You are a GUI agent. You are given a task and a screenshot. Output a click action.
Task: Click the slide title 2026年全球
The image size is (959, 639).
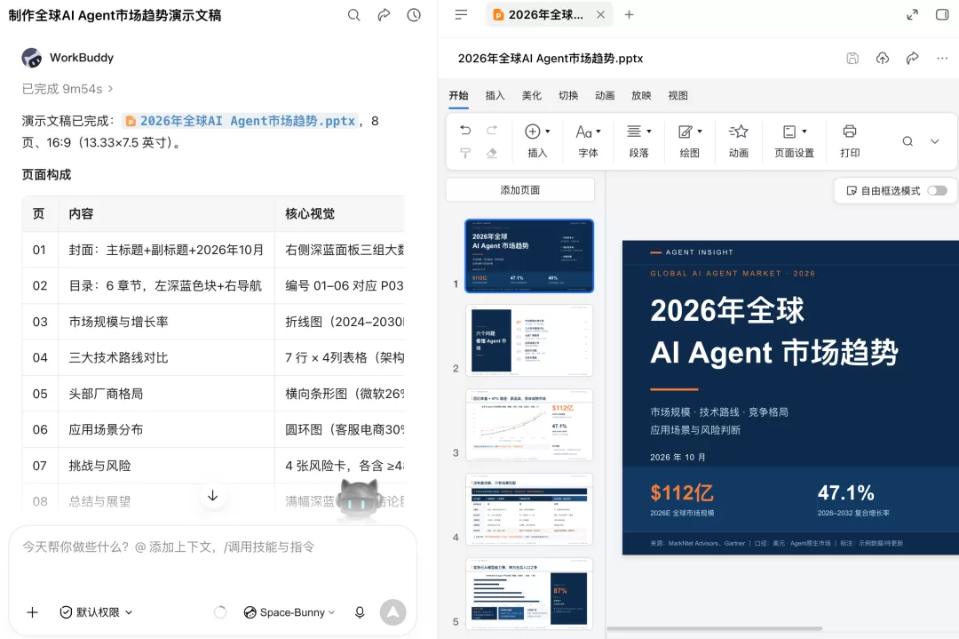click(x=726, y=310)
